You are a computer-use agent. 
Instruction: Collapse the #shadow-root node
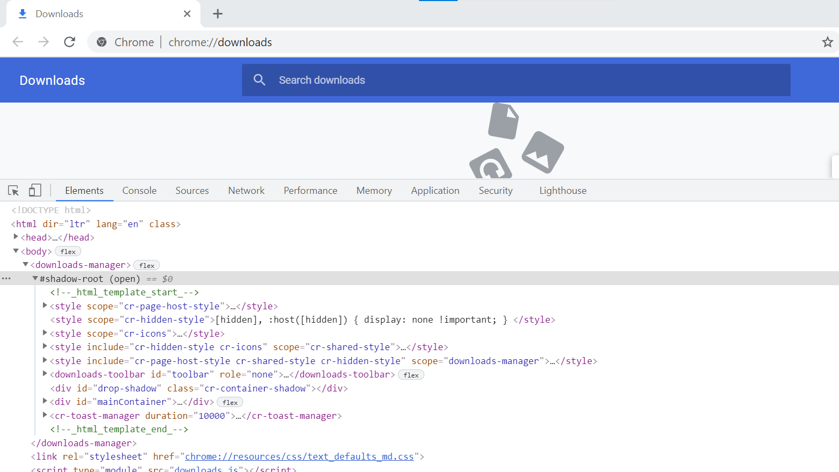coord(35,278)
